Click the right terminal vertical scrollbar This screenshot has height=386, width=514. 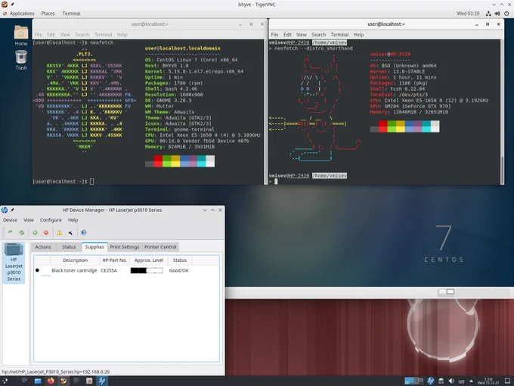click(x=502, y=111)
